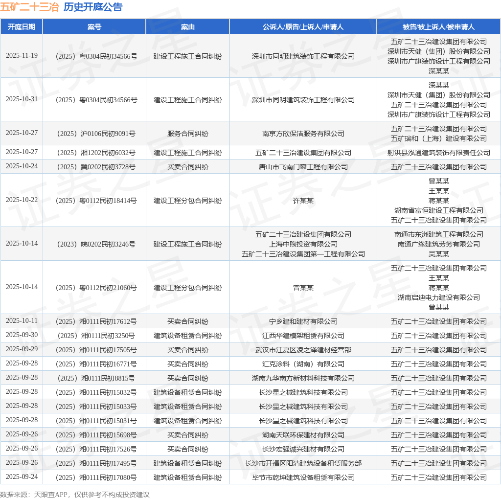Select case number (2025)湘0111民初17505号
The height and width of the screenshot is (499, 501).
pos(96,350)
